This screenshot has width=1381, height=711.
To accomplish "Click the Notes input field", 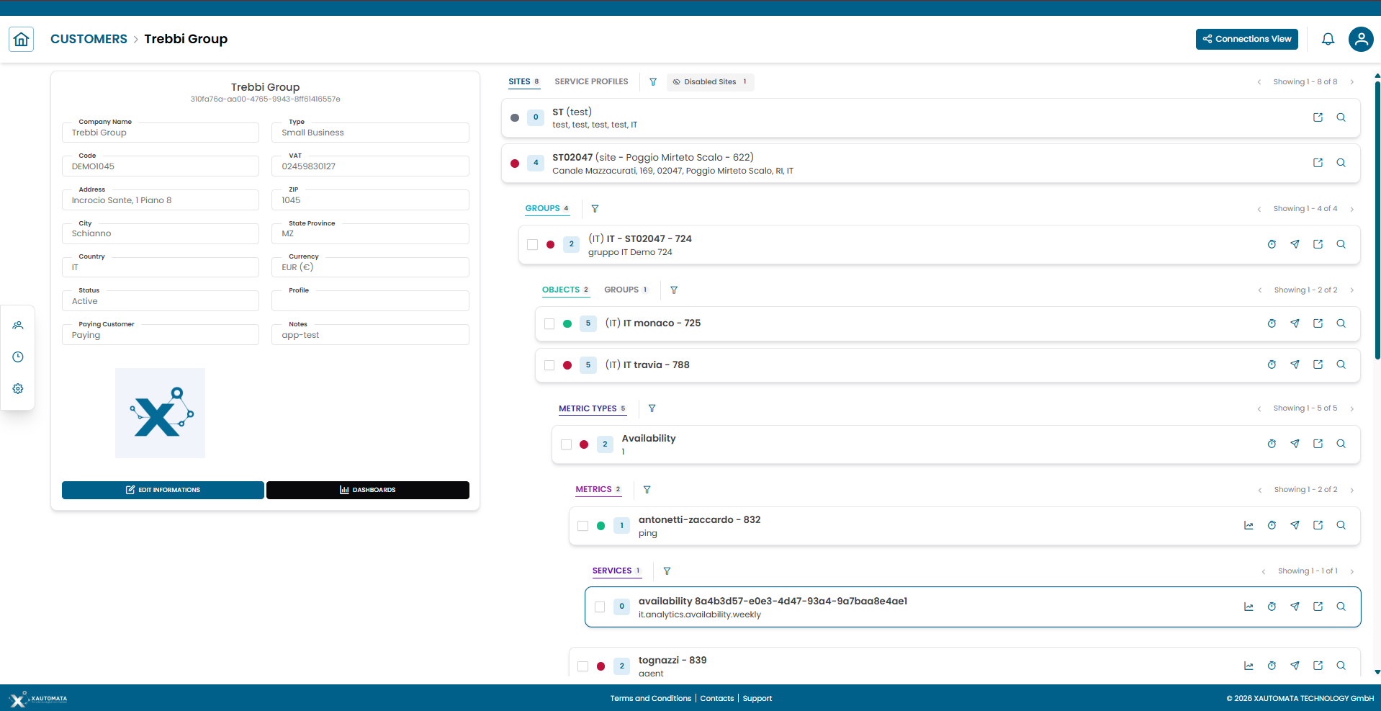I will [370, 335].
